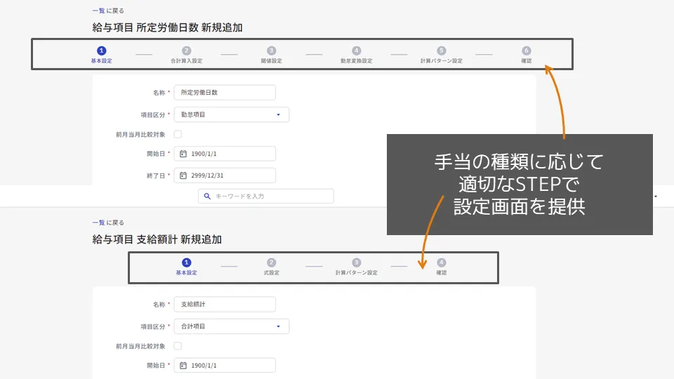Open 項目区分 dropdown showing 勤怠項目
This screenshot has width=674, height=379.
point(231,114)
